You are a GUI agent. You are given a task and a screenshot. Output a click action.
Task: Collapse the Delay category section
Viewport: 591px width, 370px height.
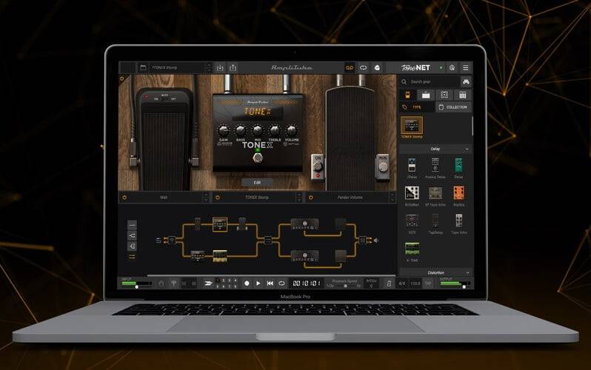(x=435, y=149)
